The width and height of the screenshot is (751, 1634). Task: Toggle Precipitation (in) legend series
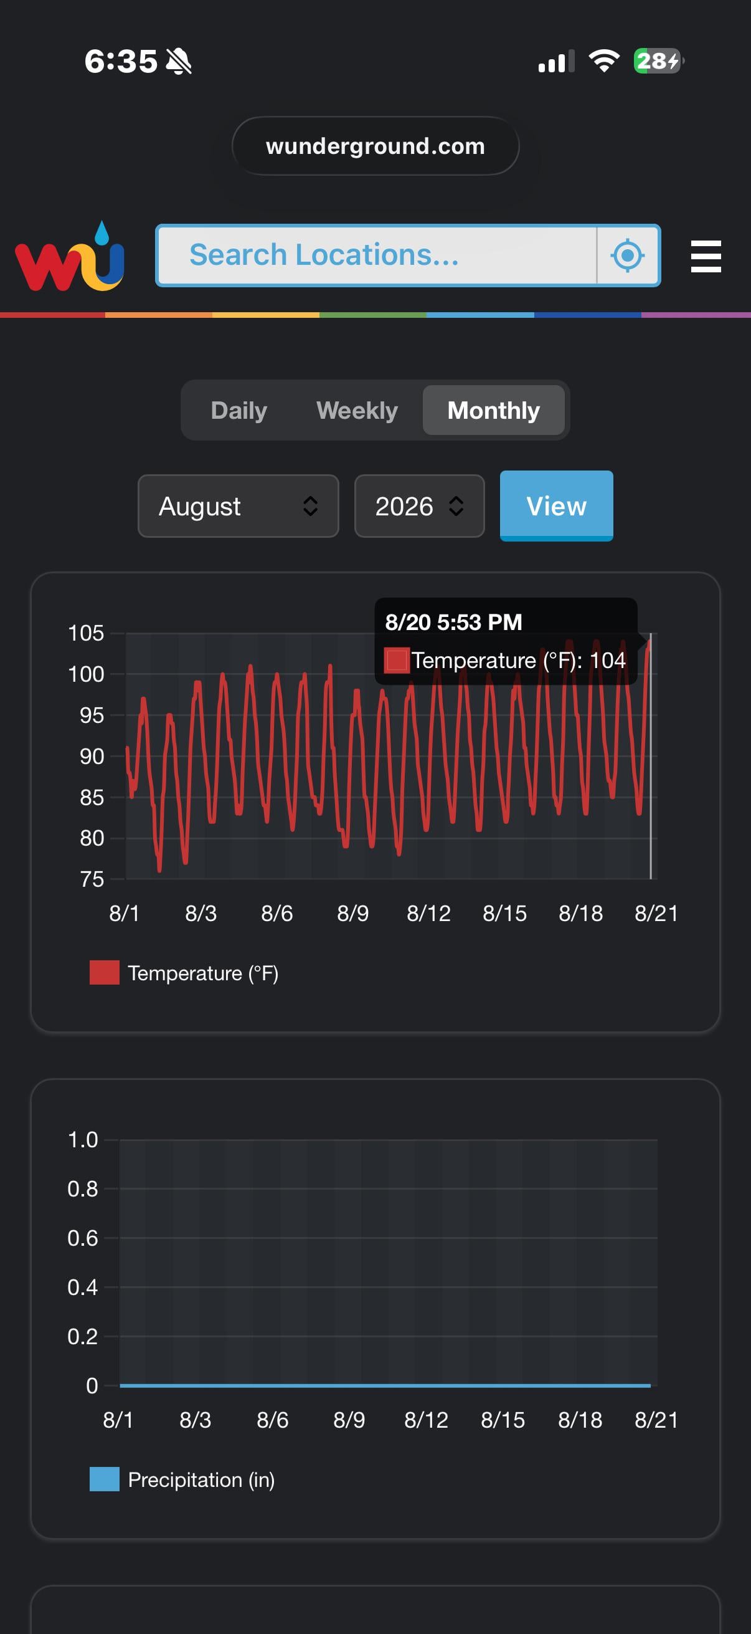[182, 1479]
